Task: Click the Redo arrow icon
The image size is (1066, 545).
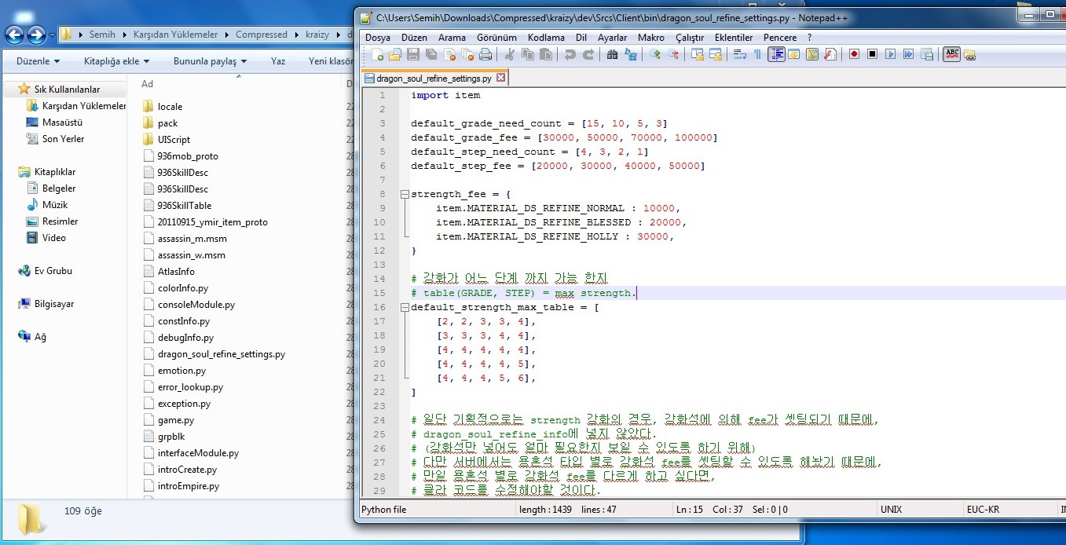Action: pyautogui.click(x=588, y=54)
